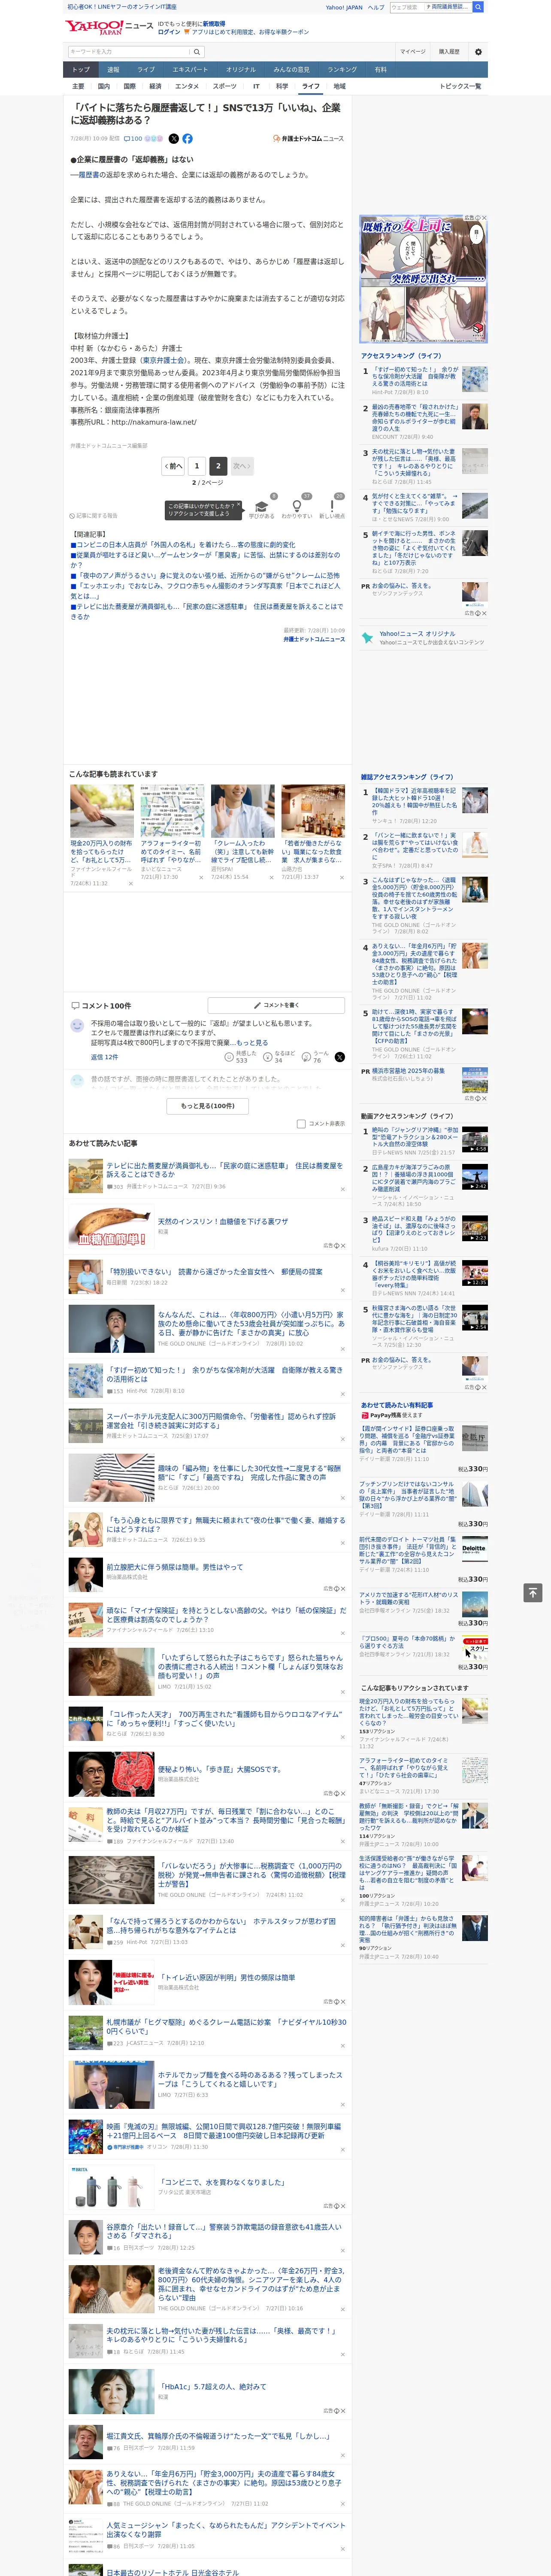
Task: Click scroll-to-top arrow button
Action: click(533, 1592)
